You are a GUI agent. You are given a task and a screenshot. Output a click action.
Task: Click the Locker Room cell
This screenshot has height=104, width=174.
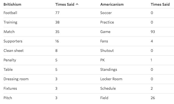point(111,79)
